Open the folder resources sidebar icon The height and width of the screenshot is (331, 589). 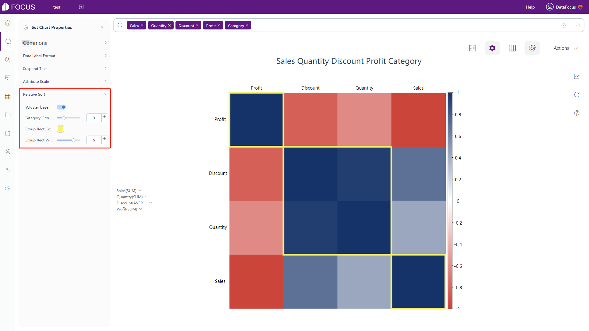pyautogui.click(x=8, y=115)
